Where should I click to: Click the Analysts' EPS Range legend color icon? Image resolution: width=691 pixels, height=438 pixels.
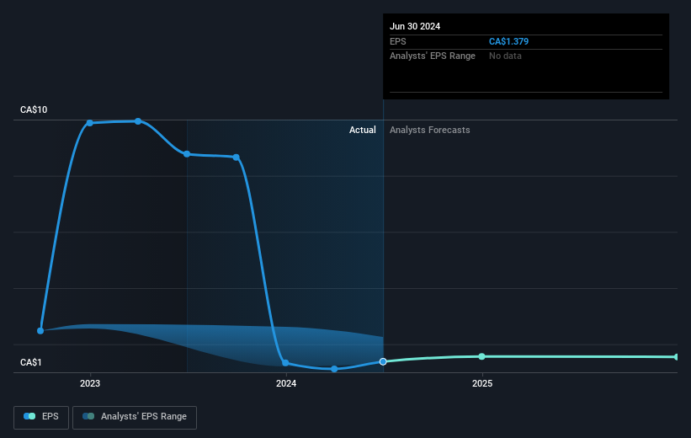pos(88,416)
